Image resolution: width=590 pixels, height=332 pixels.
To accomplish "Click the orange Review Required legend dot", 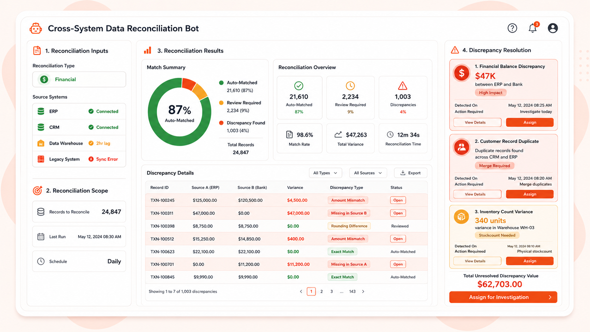I will [x=221, y=103].
